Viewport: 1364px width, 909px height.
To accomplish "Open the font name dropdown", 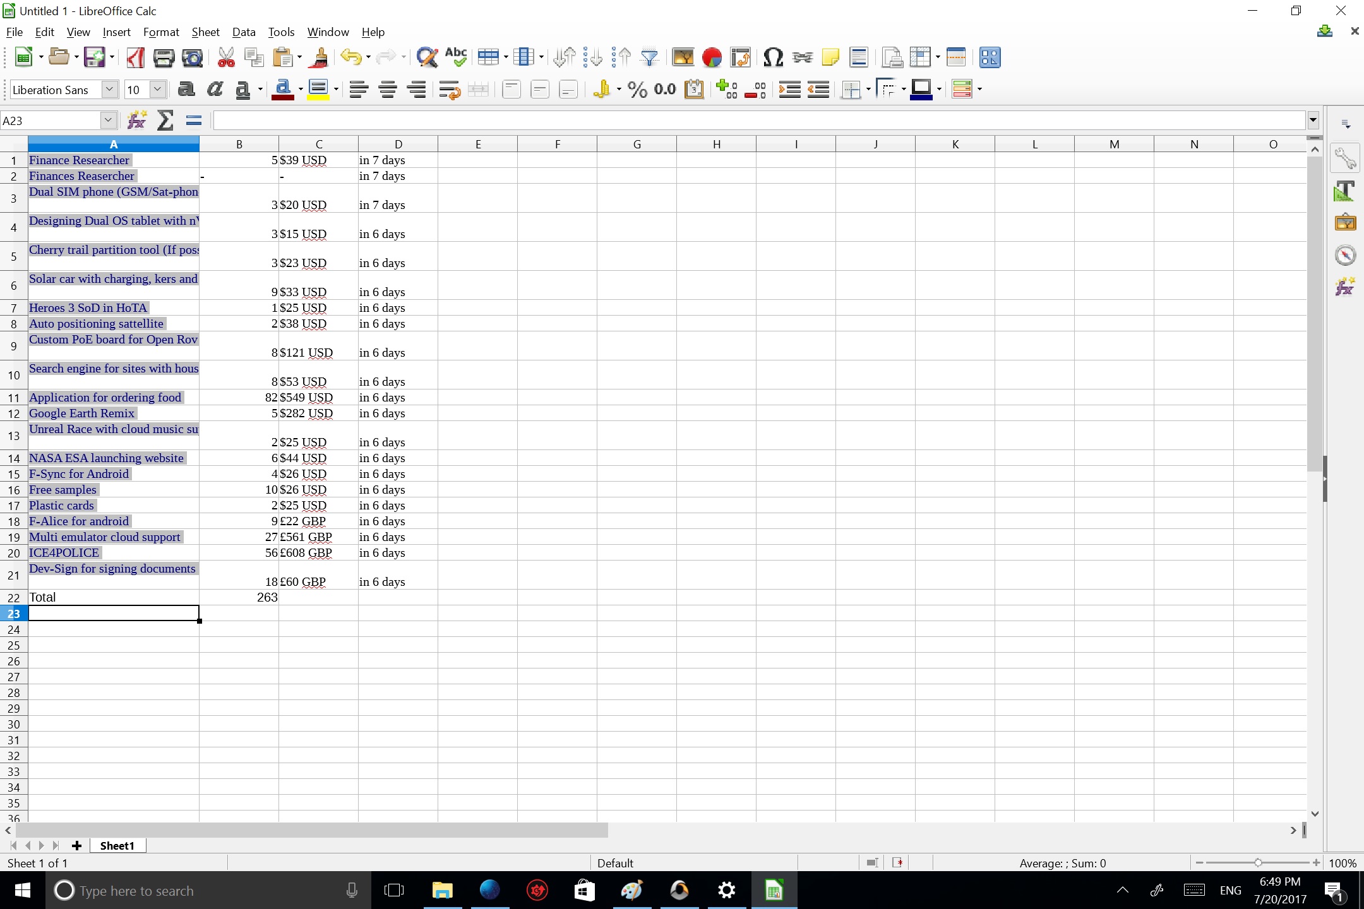I will [110, 90].
